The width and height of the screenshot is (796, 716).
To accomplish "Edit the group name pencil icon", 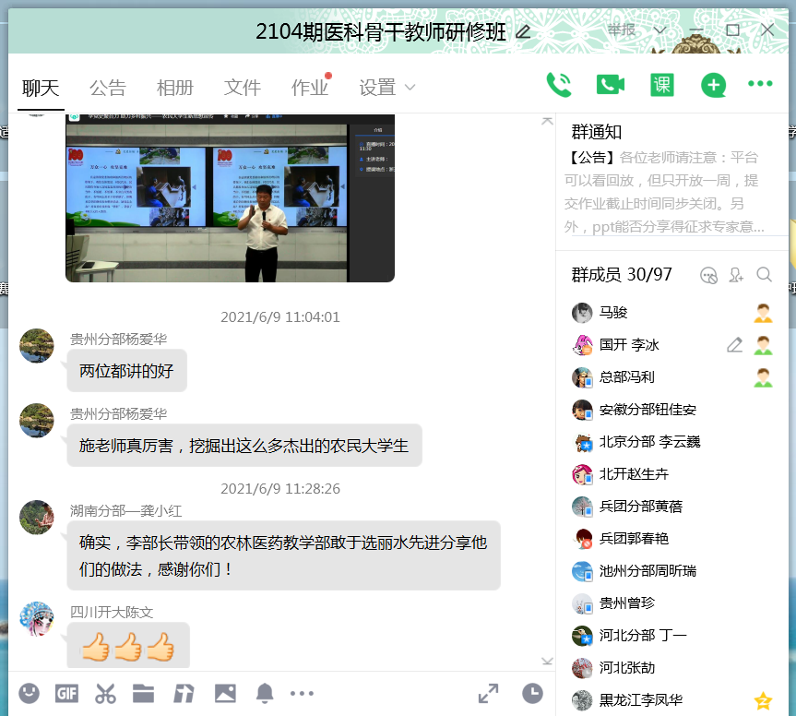I will (523, 32).
